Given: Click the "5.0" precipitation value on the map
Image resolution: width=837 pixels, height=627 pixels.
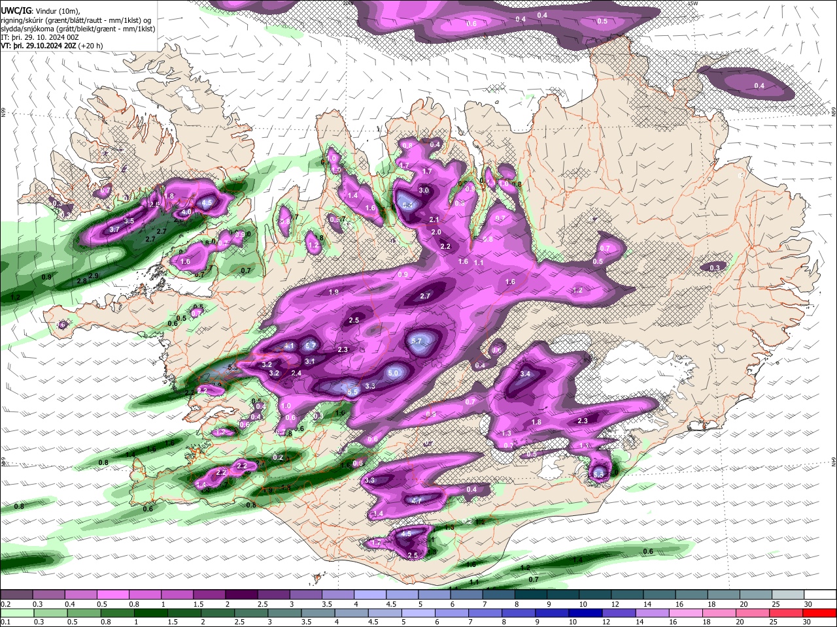Looking at the screenshot, I should pos(394,373).
